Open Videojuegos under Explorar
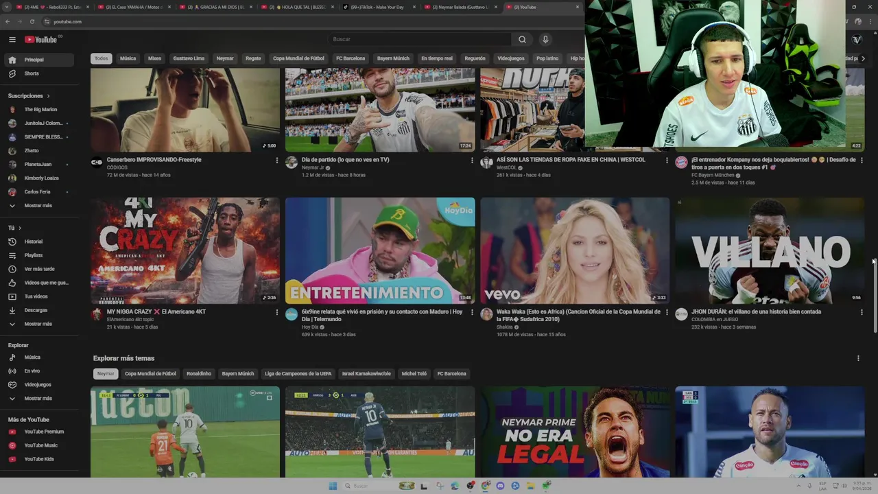878x494 pixels. click(40, 384)
